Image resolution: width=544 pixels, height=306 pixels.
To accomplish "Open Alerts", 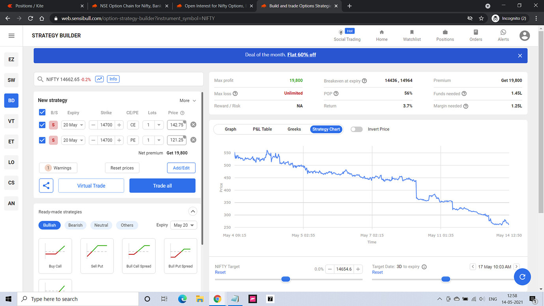I will [x=503, y=35].
